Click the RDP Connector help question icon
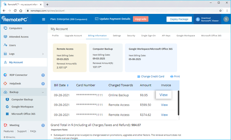This screenshot has width=231, height=140. point(43,75)
